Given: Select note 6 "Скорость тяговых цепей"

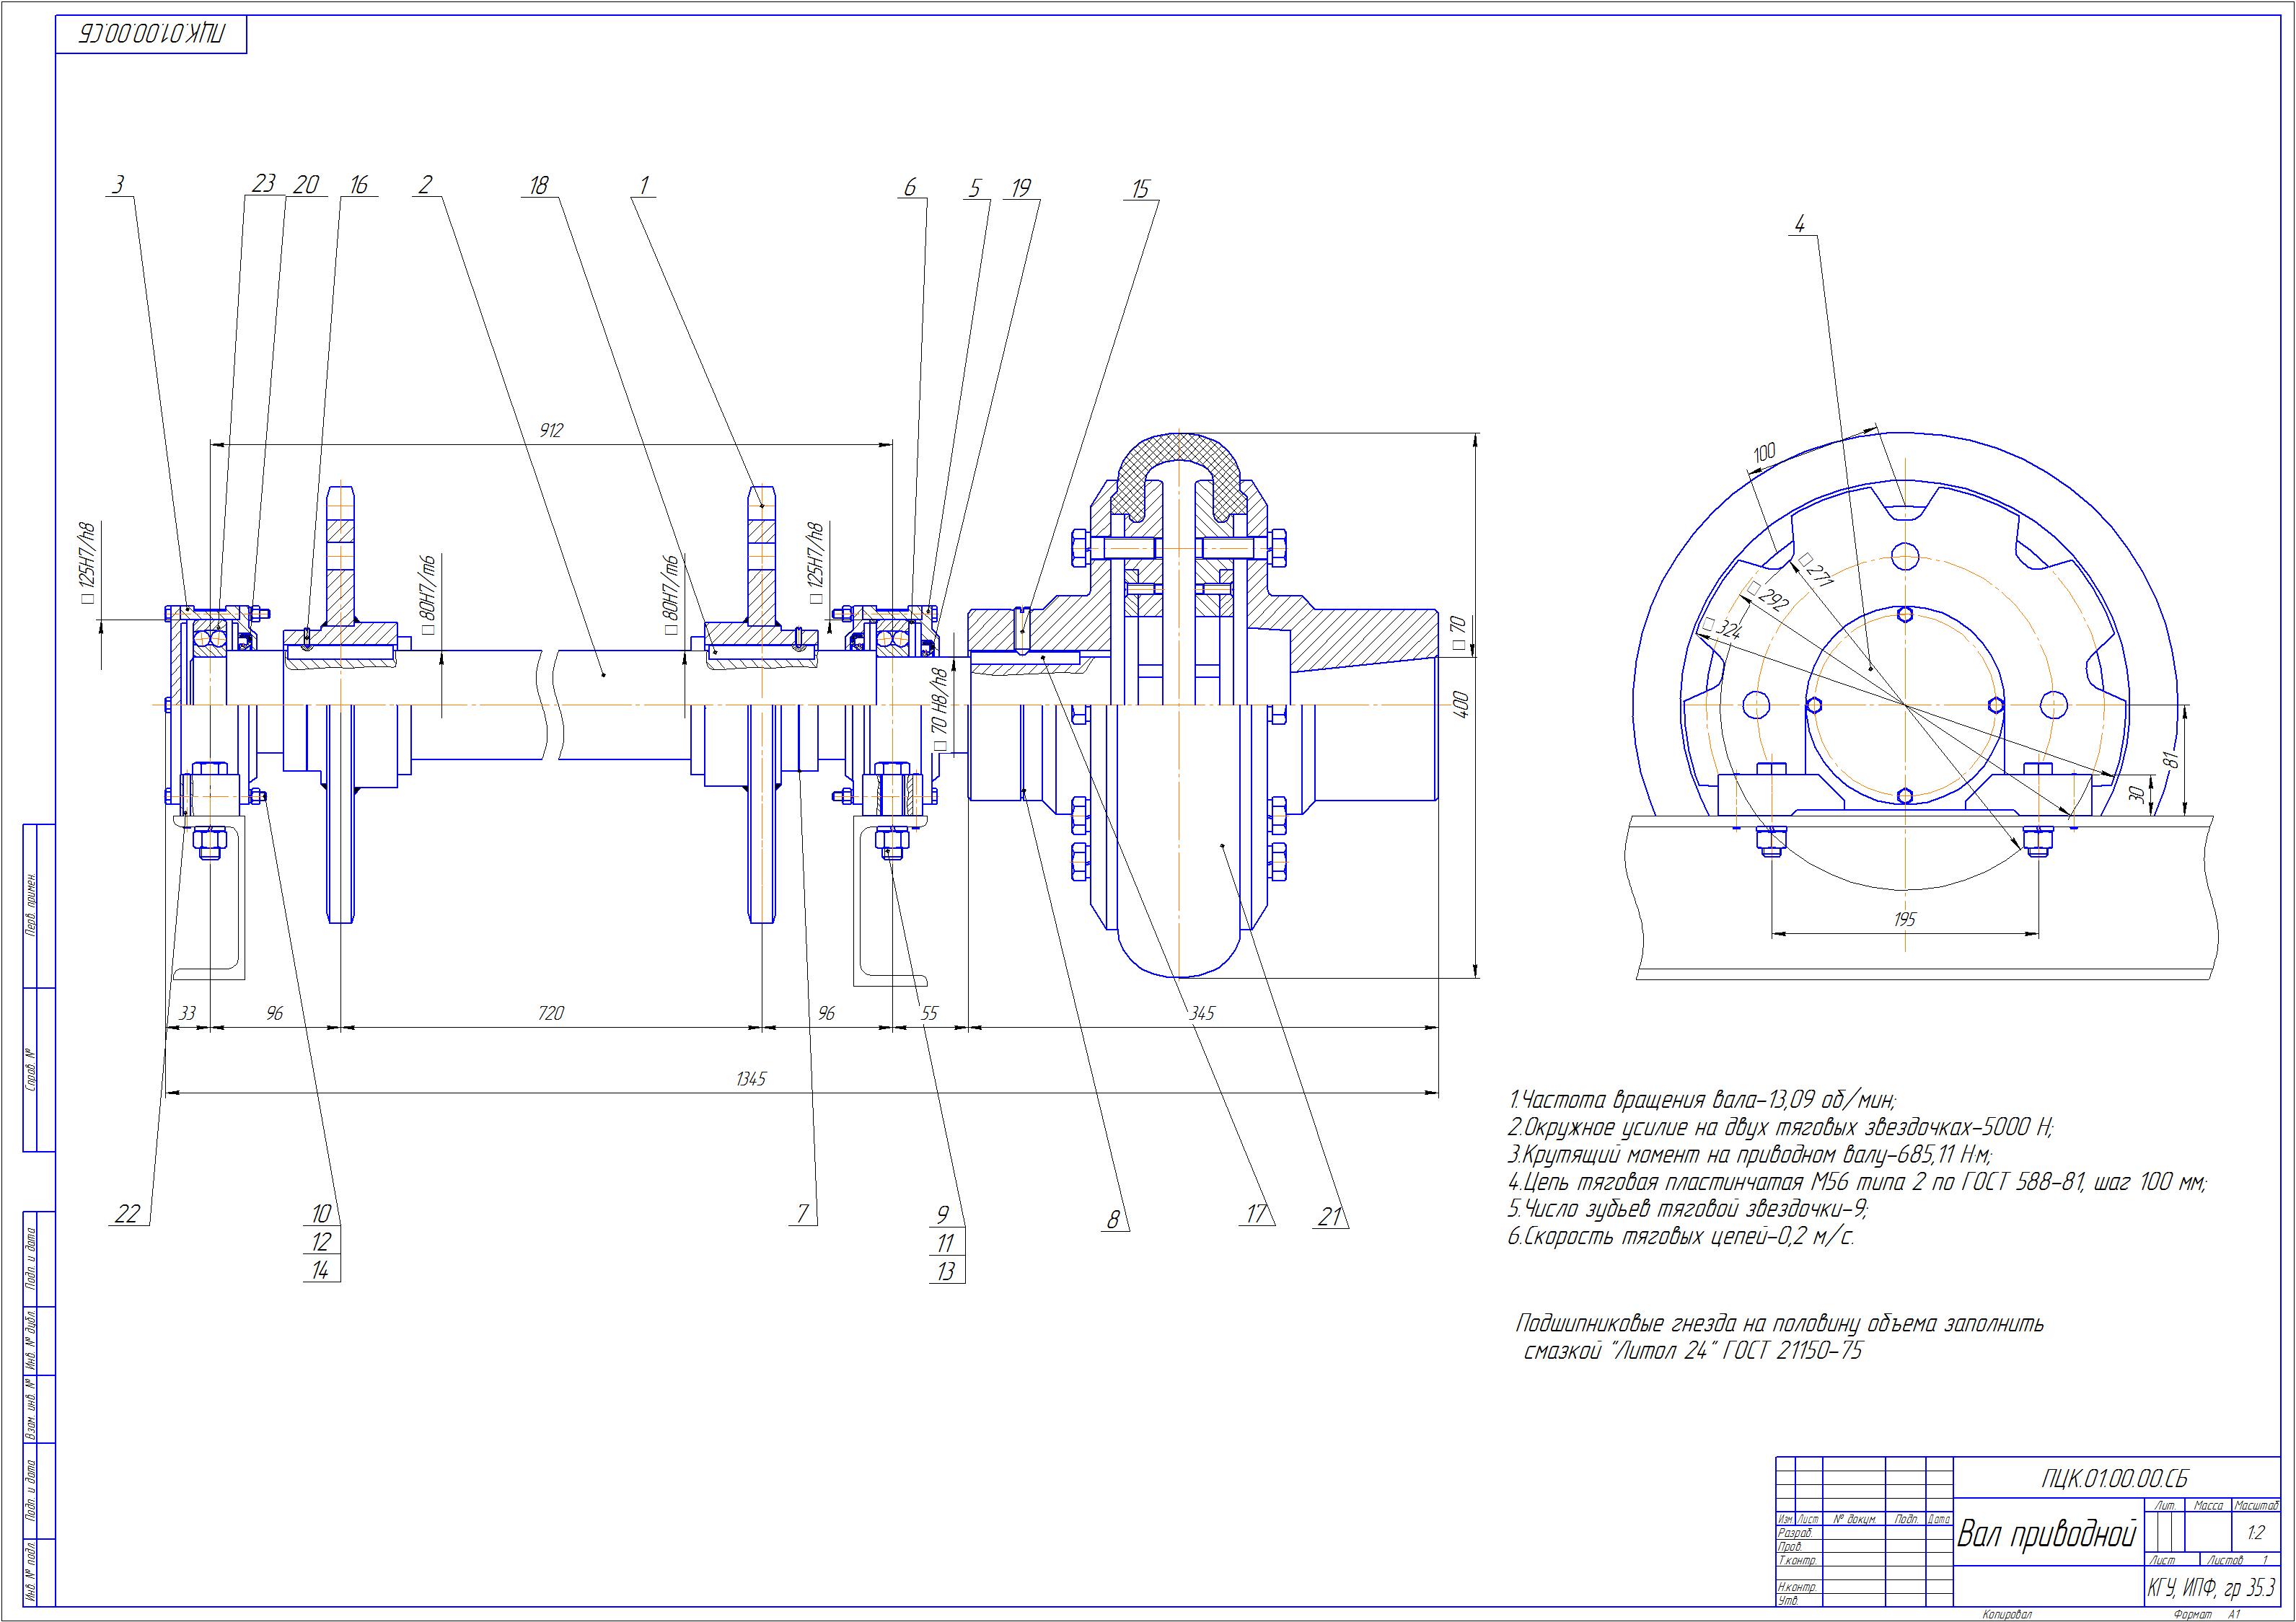Looking at the screenshot, I should click(1681, 1238).
